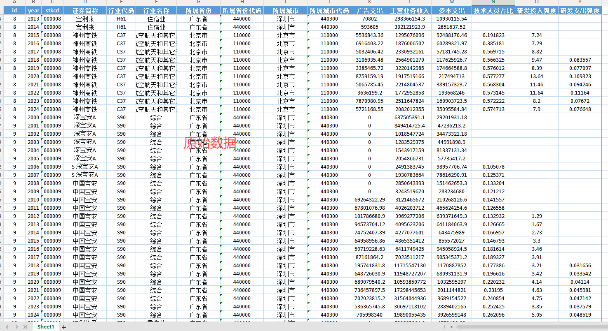Click the horizontal scrollbar left arrow
Image resolution: width=608 pixels, height=331 pixels.
coord(451,327)
